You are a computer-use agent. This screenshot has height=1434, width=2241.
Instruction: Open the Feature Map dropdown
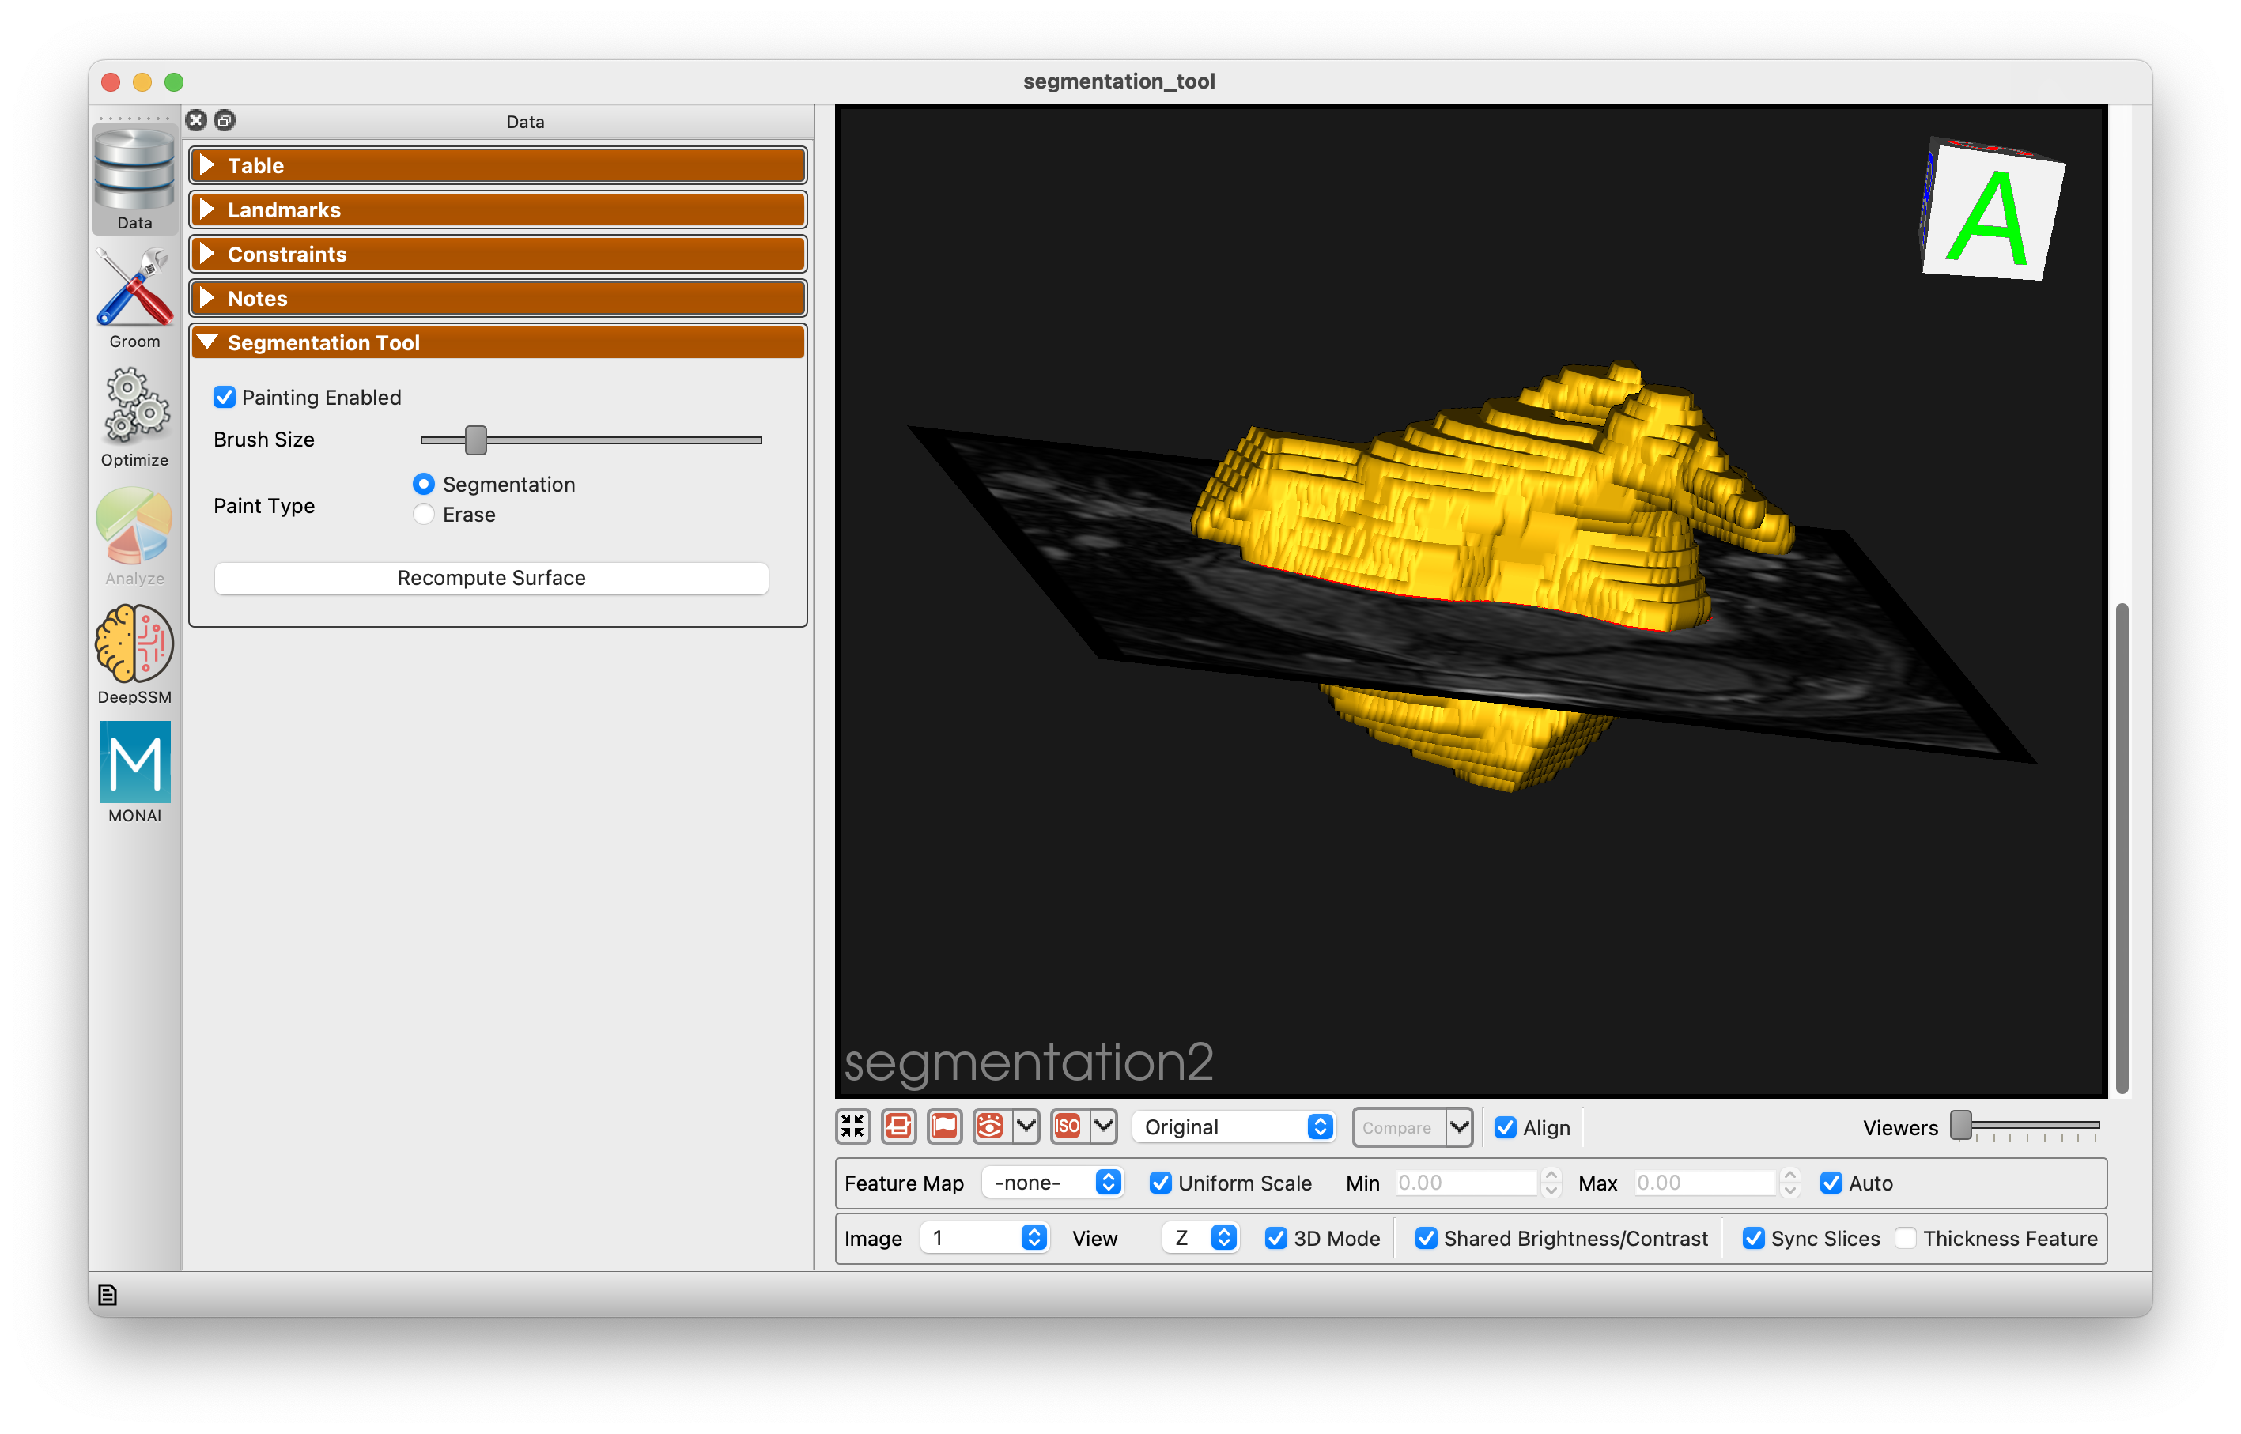point(1053,1183)
